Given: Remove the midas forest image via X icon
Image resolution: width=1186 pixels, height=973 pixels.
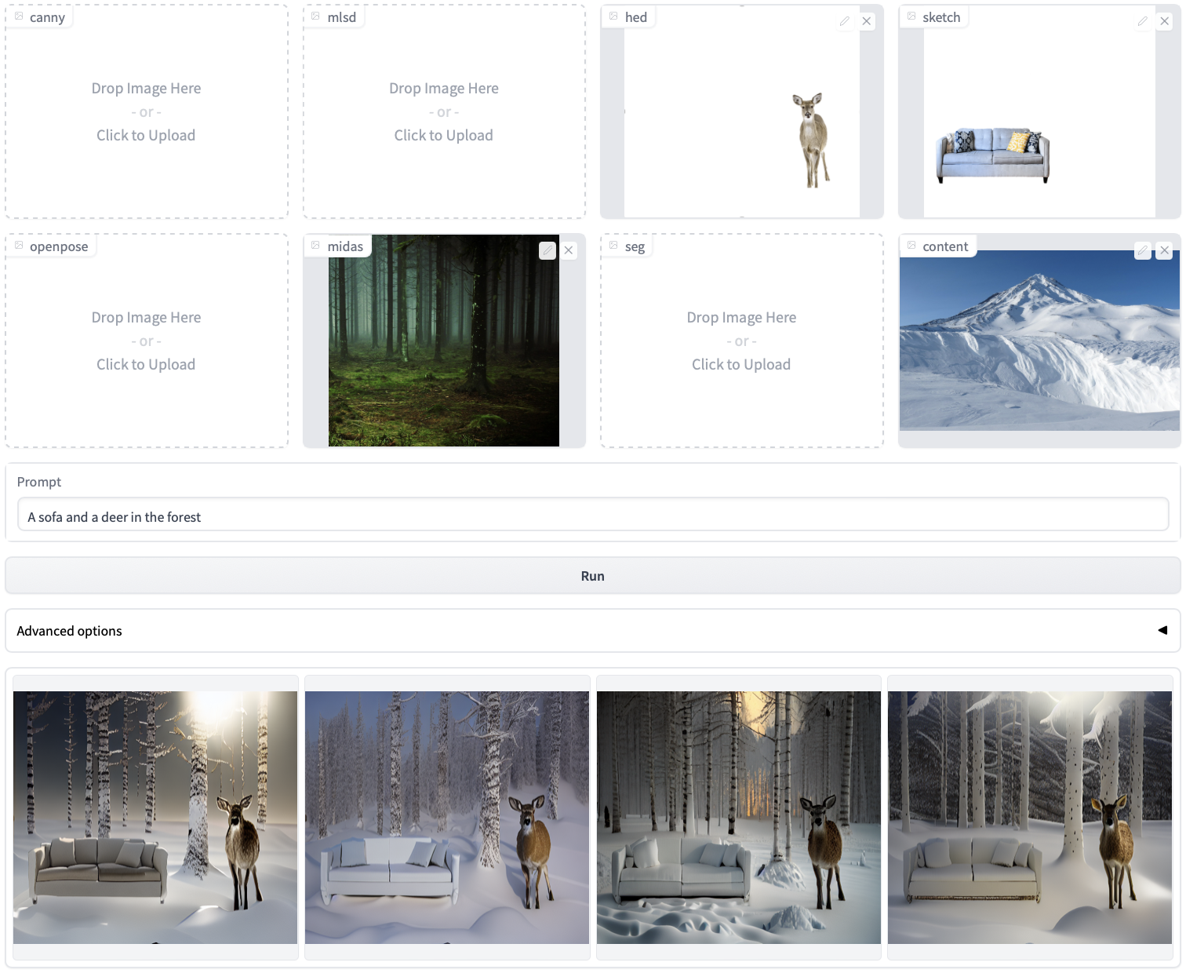Looking at the screenshot, I should coord(569,250).
